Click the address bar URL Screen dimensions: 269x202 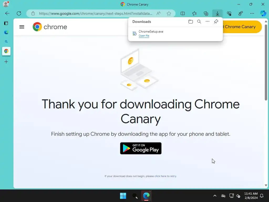[x=96, y=13]
